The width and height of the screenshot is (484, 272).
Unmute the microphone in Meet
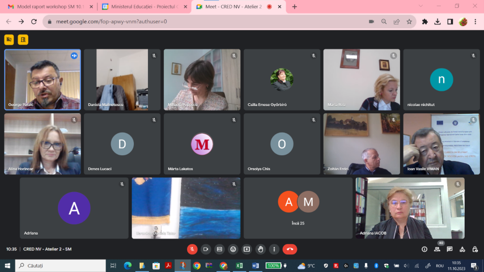[192, 249]
